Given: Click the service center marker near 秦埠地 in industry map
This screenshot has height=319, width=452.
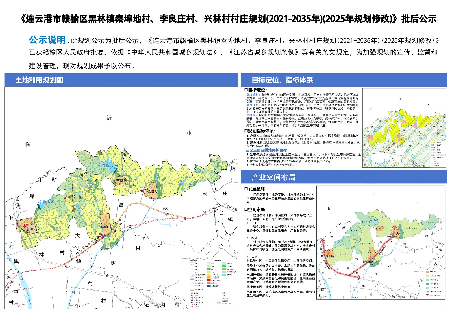Looking at the screenshot, I should pyautogui.click(x=328, y=253).
